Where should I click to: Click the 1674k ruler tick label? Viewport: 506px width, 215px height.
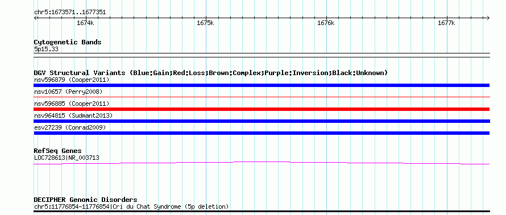click(x=85, y=23)
